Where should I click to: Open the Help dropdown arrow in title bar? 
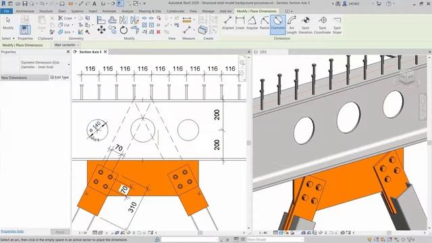click(x=394, y=3)
